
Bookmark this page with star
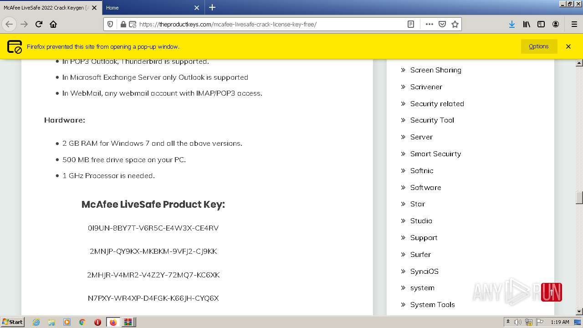pyautogui.click(x=455, y=24)
